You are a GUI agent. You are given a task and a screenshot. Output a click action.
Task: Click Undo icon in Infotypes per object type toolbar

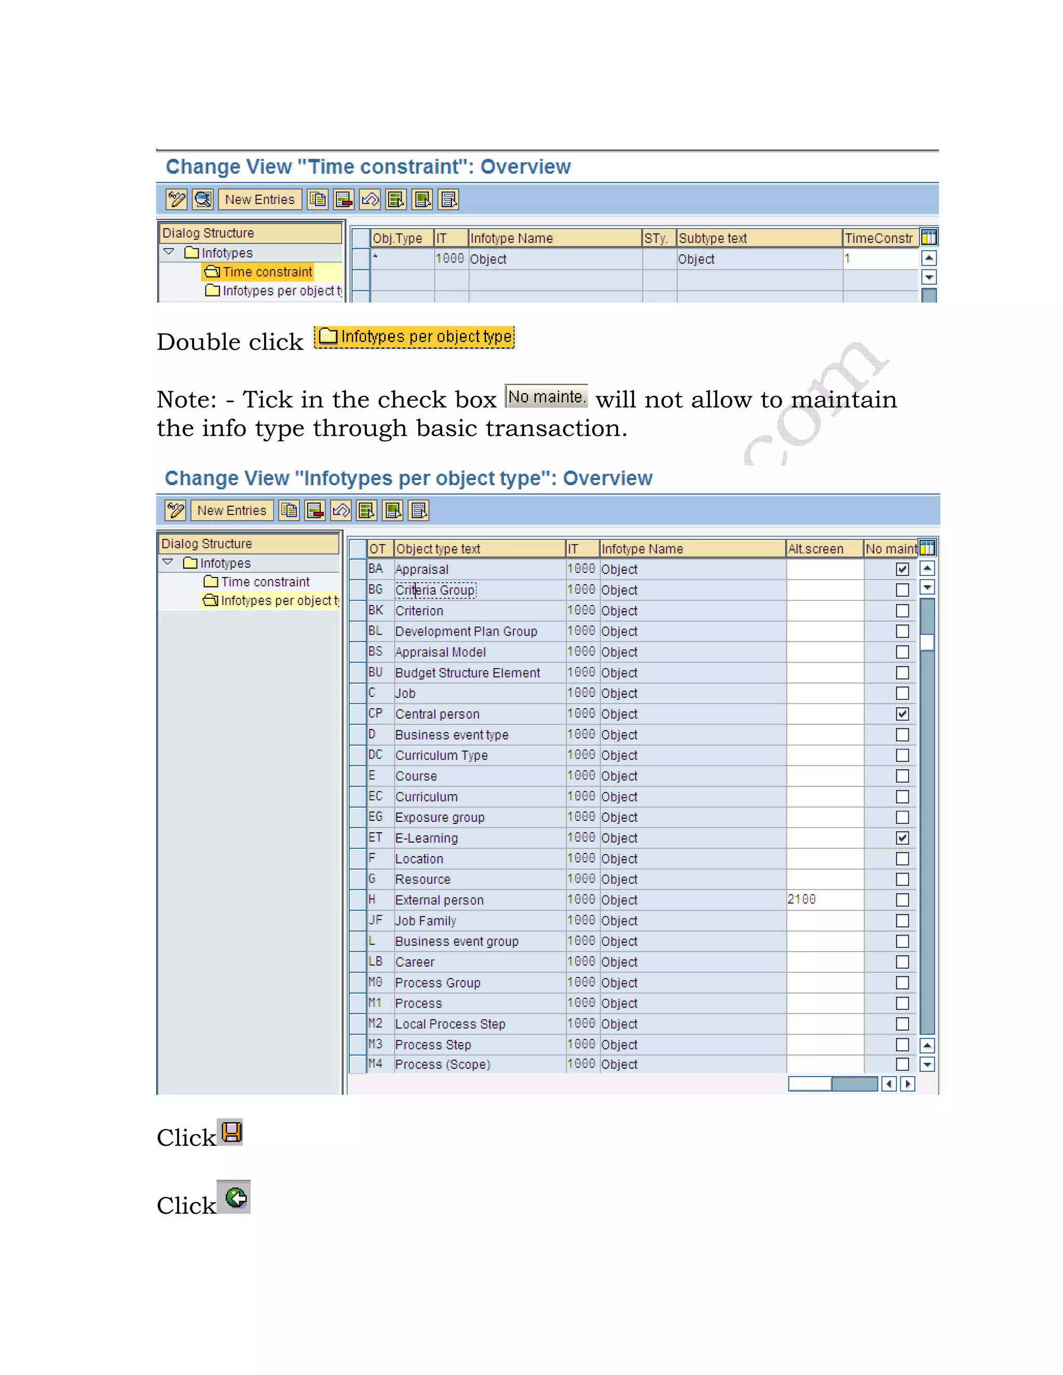tap(342, 510)
